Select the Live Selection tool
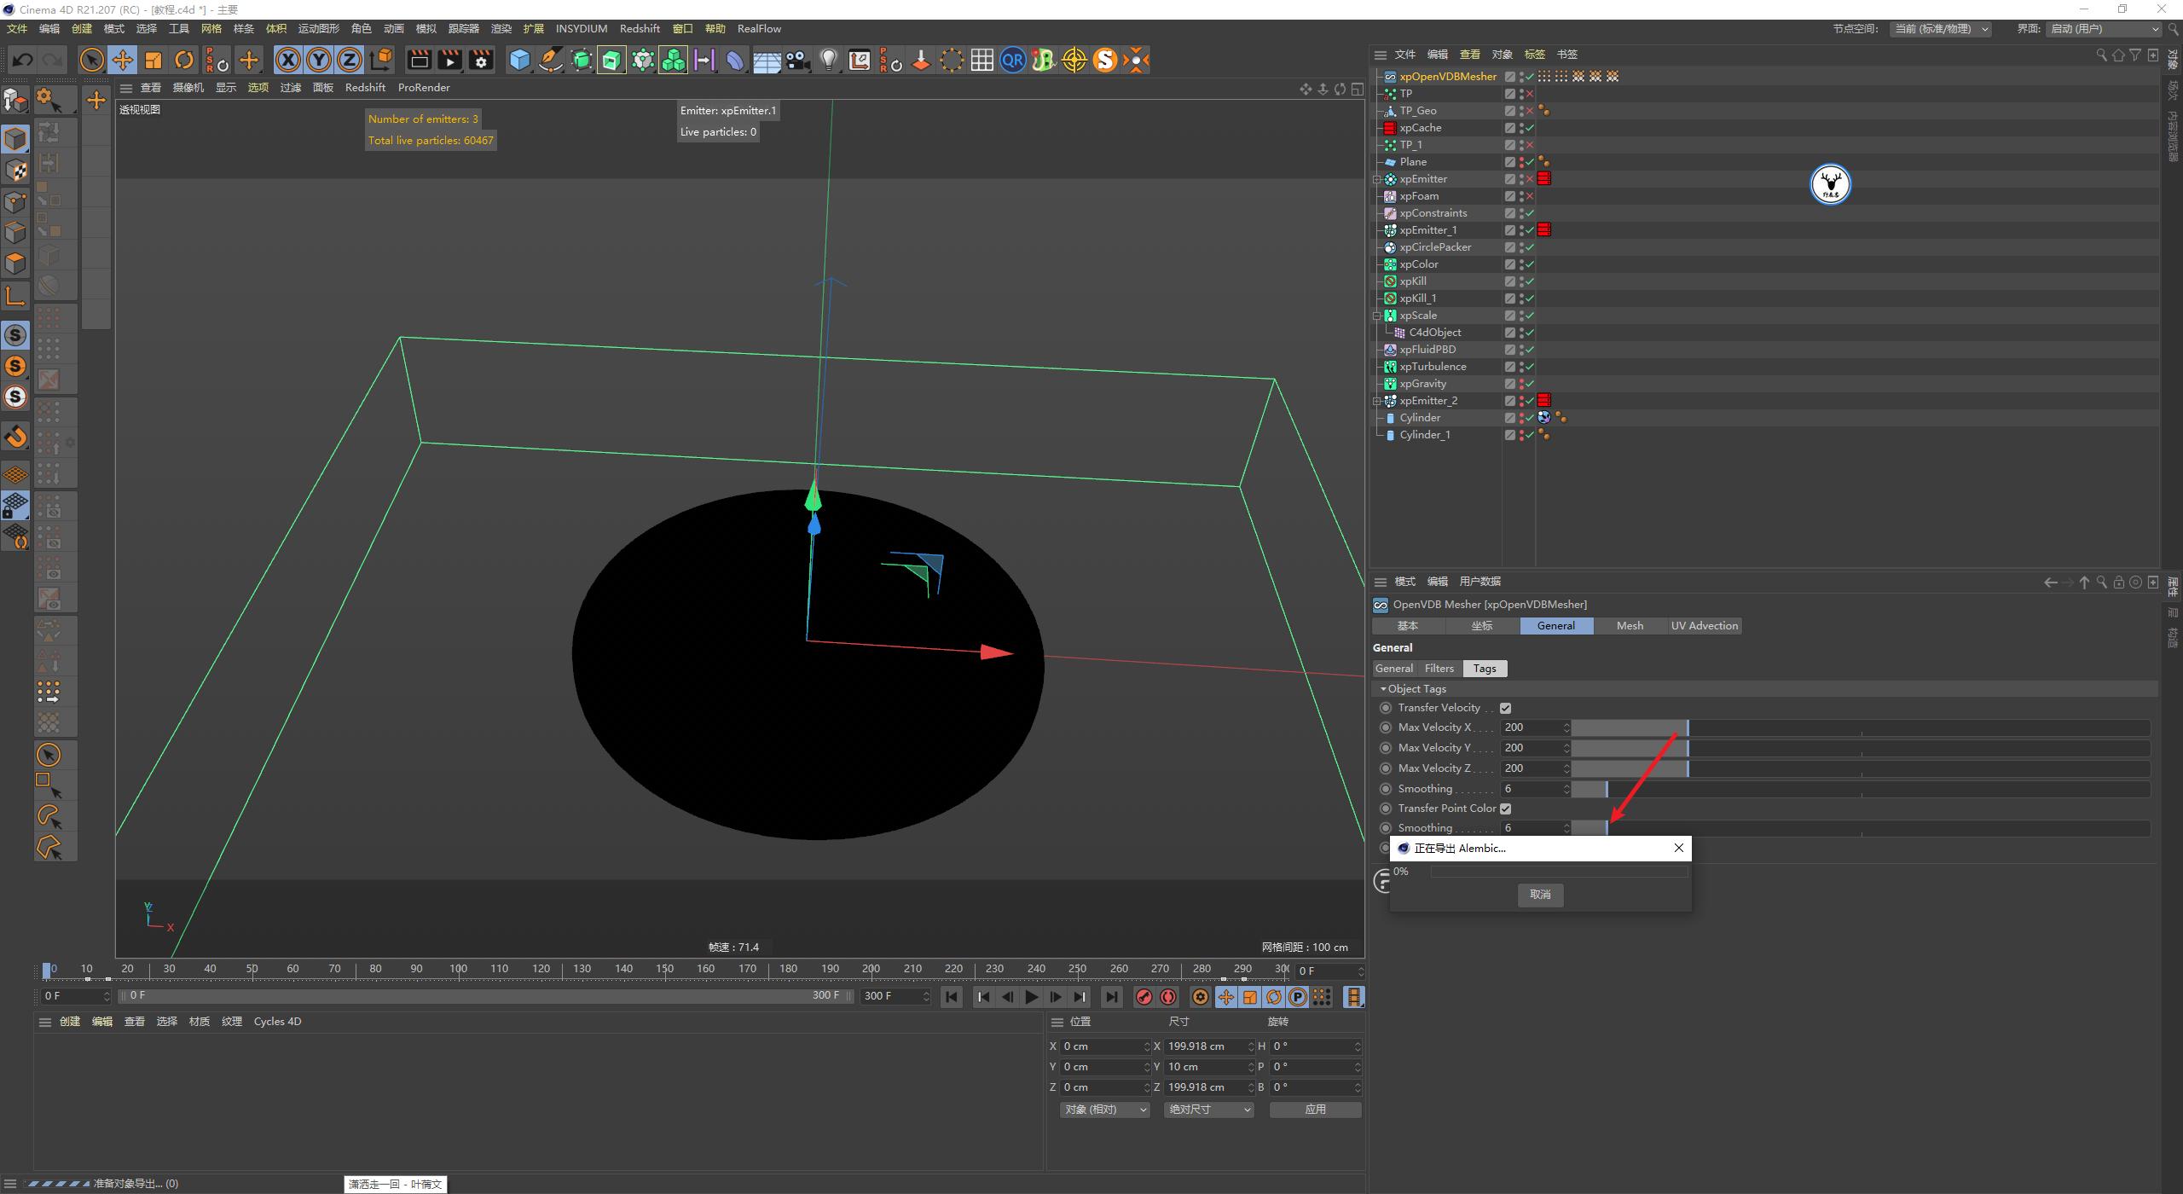 pyautogui.click(x=90, y=60)
